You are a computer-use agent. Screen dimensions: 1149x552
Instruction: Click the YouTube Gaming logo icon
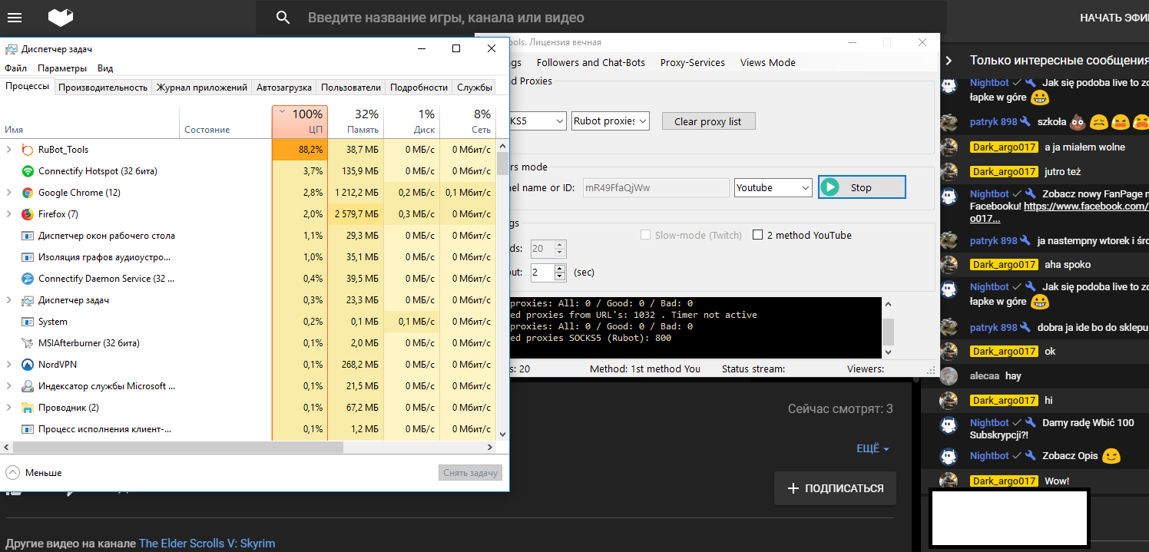[61, 18]
